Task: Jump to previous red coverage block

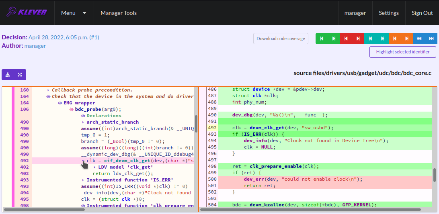Action: [346, 39]
